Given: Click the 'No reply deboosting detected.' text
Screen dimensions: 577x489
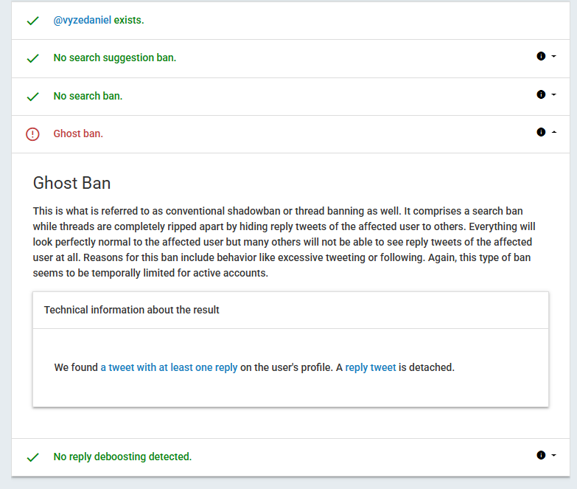Looking at the screenshot, I should click(122, 457).
